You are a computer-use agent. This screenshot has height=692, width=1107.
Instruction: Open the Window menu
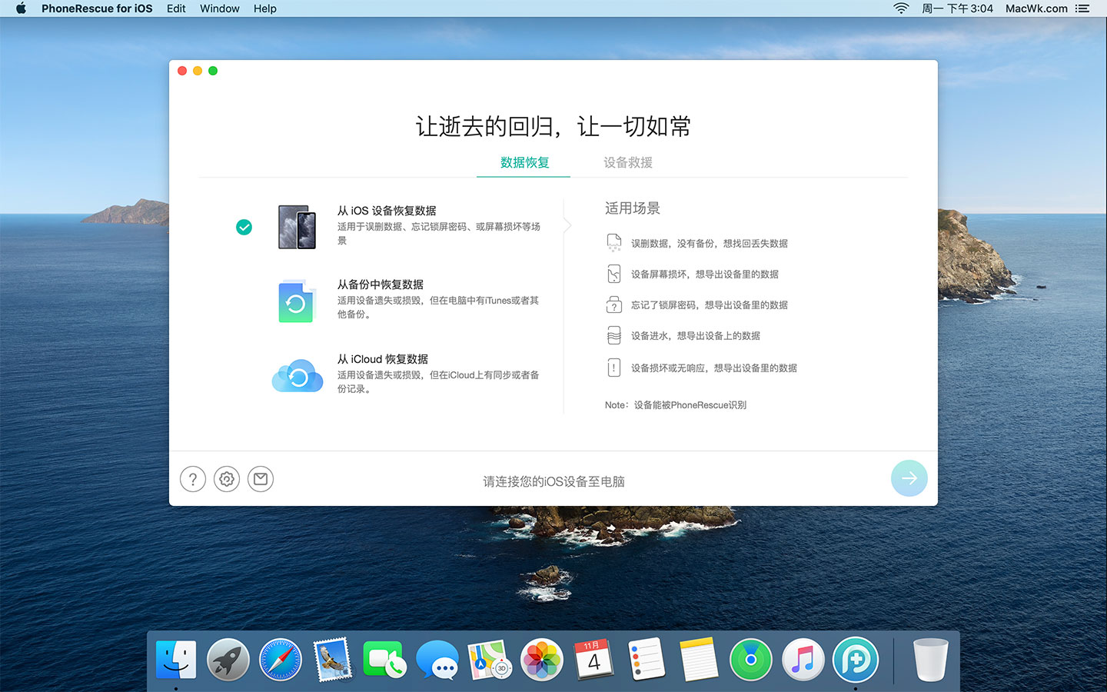[220, 8]
